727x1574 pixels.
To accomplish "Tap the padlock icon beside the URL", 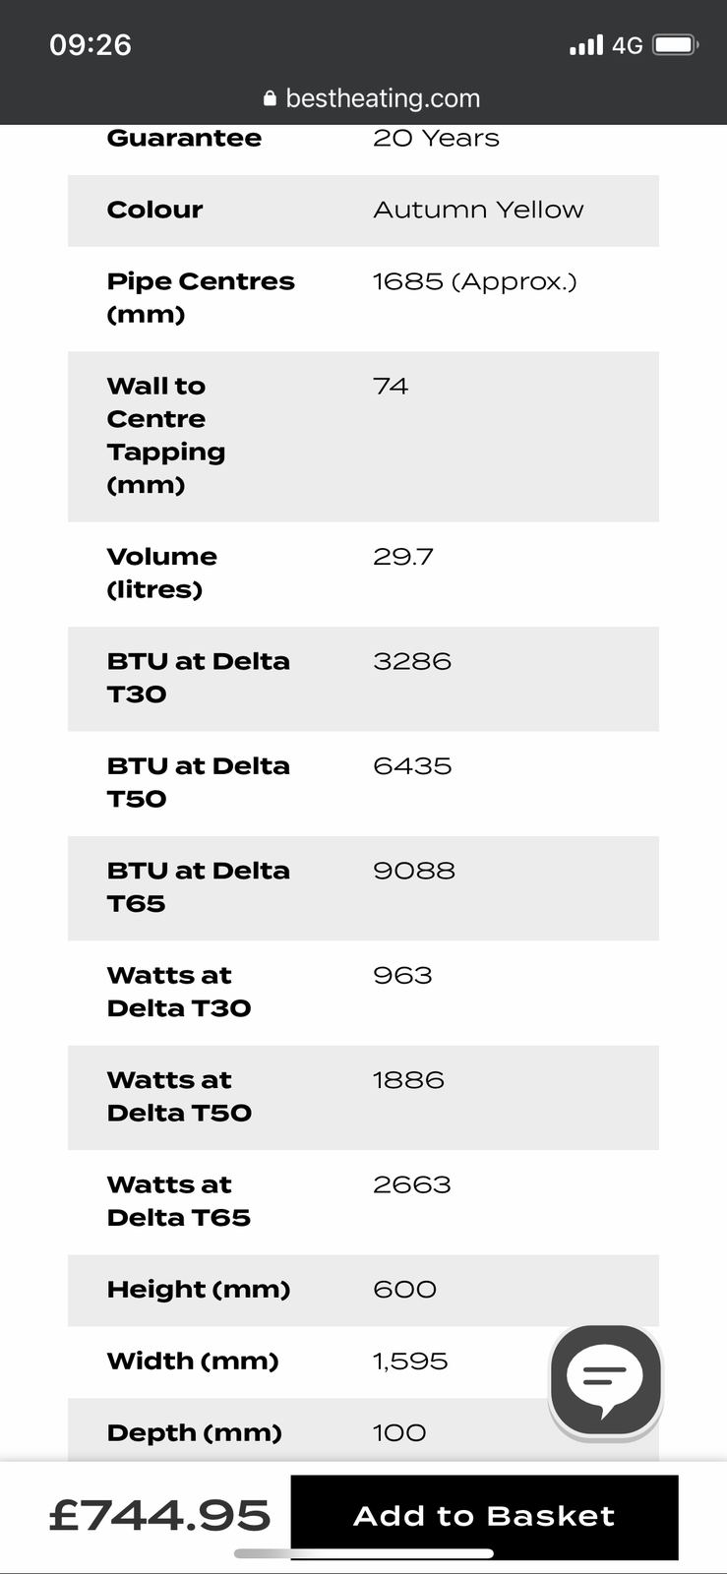I will [270, 98].
